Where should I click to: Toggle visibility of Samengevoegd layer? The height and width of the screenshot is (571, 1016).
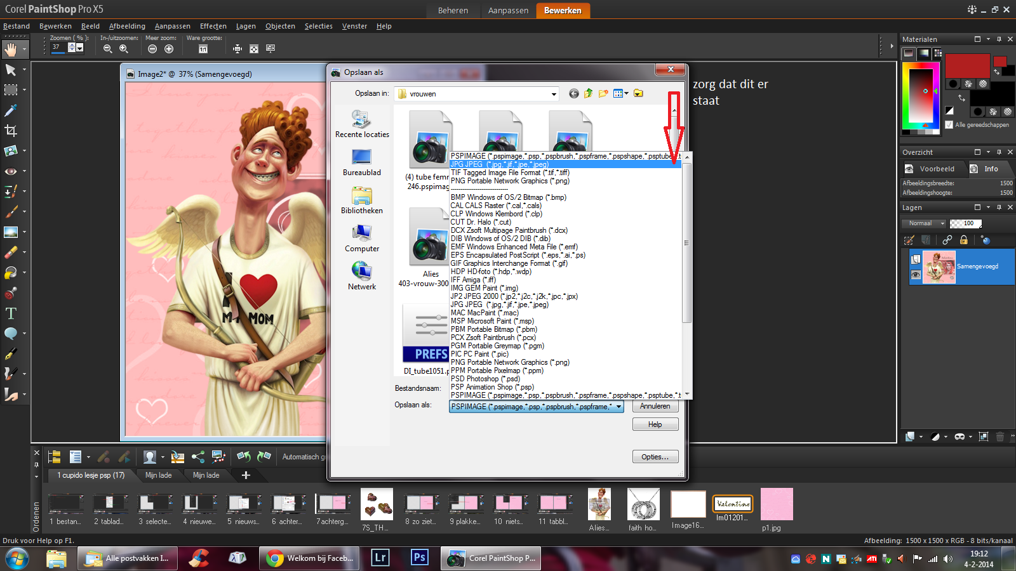(916, 275)
